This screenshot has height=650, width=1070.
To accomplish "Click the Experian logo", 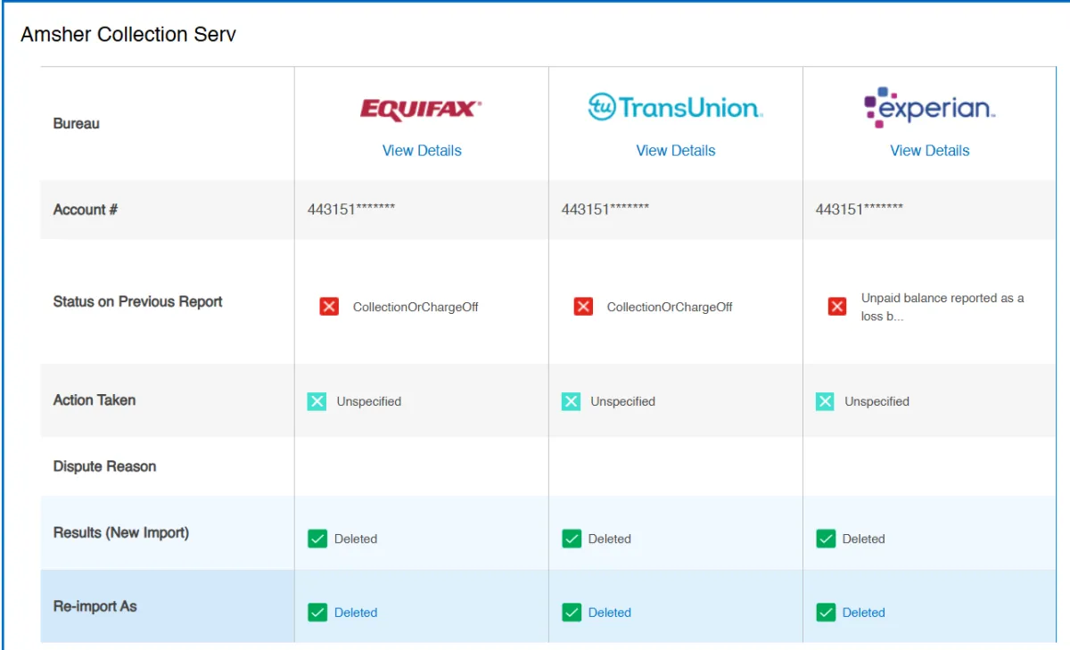I will [x=929, y=107].
